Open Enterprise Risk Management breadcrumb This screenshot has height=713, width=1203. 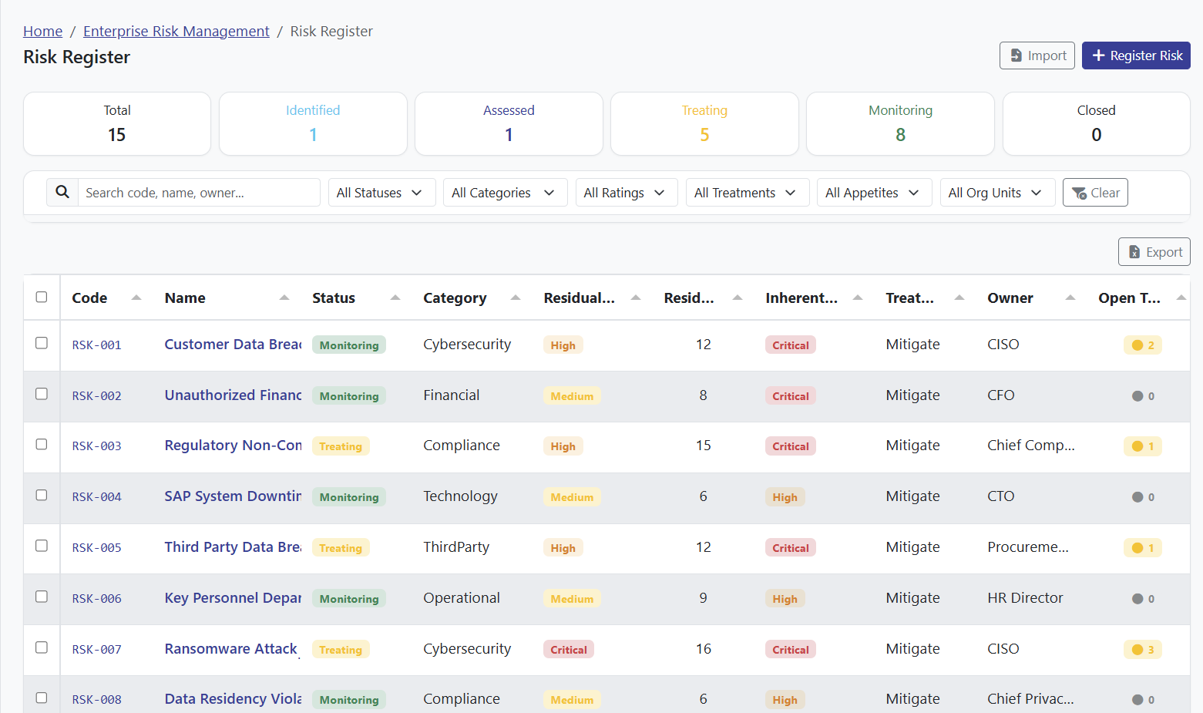176,31
